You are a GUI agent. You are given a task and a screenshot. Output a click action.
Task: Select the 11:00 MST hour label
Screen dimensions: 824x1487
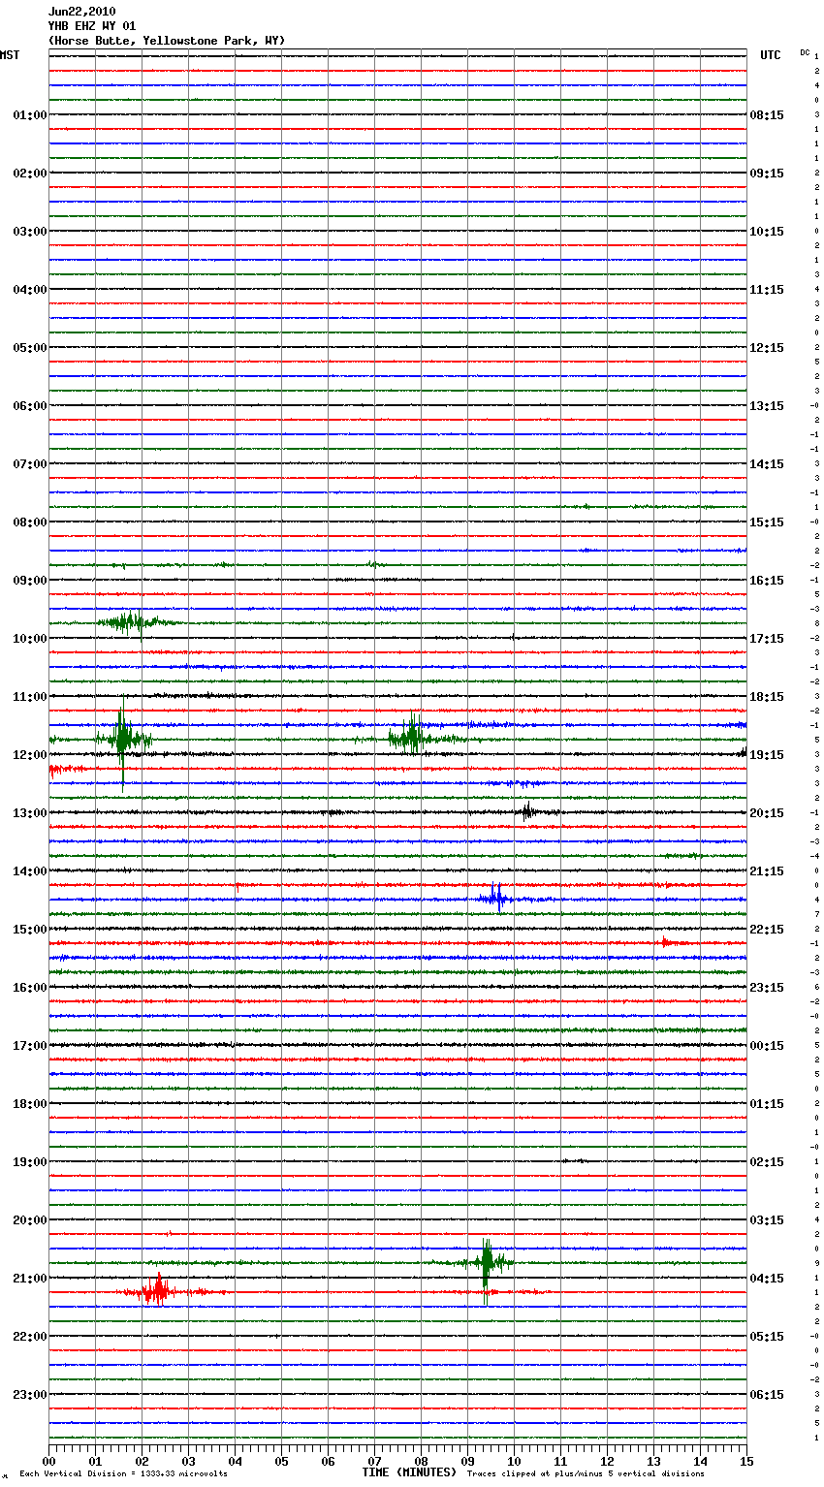pos(30,697)
